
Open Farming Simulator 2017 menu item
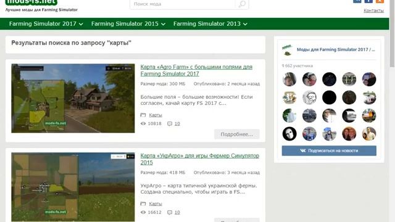click(x=43, y=23)
